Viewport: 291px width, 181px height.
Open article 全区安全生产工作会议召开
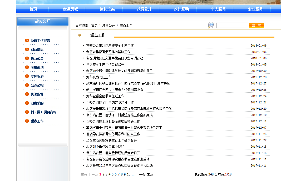tap(105, 64)
